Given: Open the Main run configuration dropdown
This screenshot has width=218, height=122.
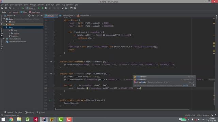Looking at the screenshot, I should pos(31,8).
